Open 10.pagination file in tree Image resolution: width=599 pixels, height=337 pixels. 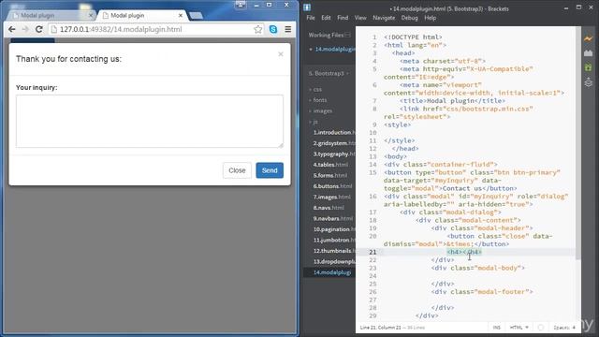[x=334, y=229]
